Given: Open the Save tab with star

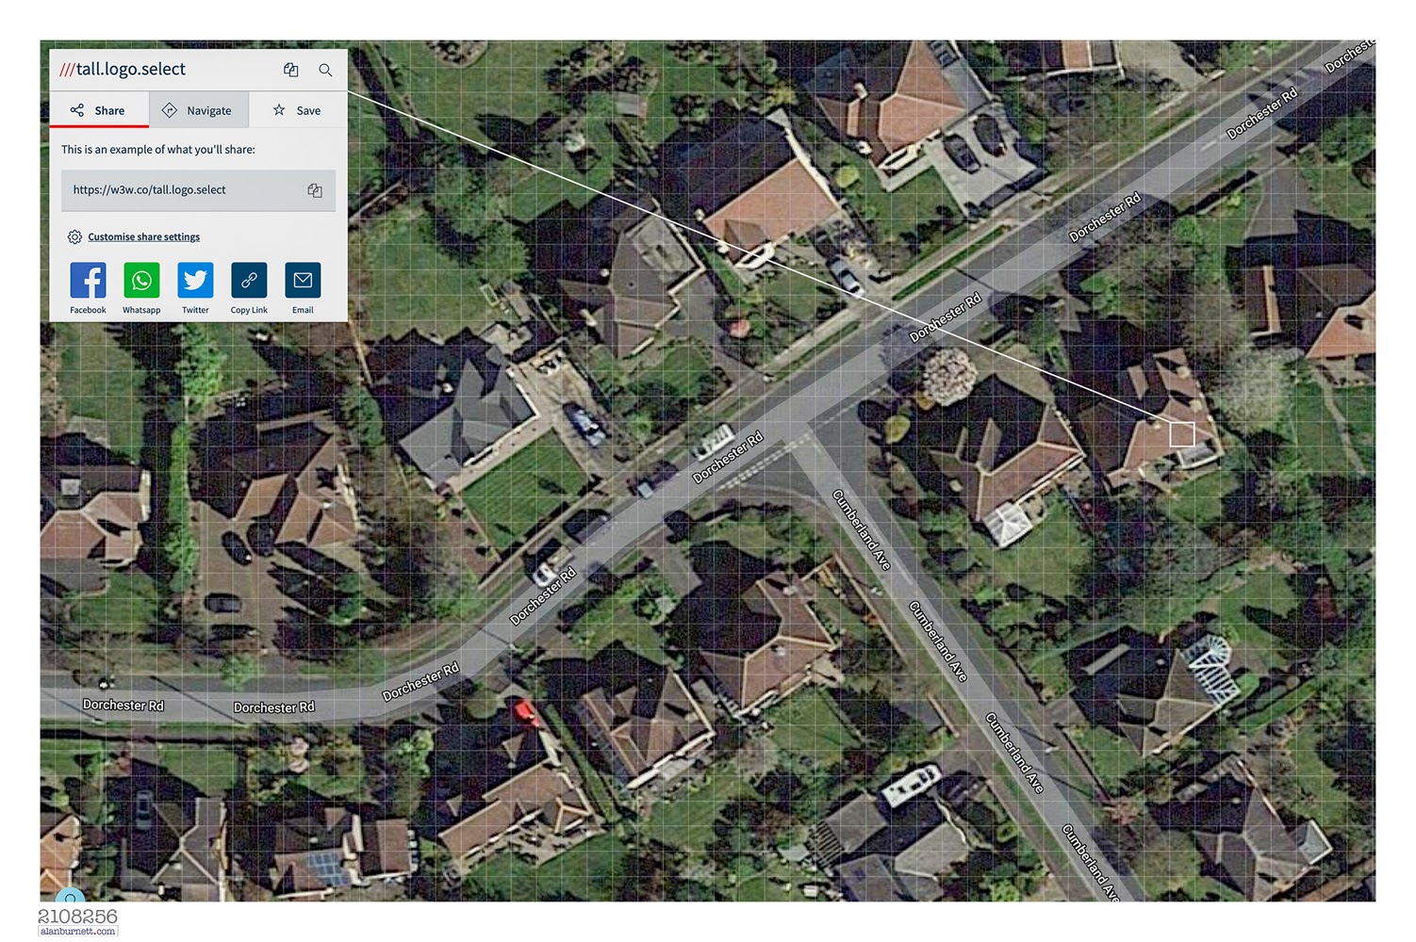Looking at the screenshot, I should 298,110.
